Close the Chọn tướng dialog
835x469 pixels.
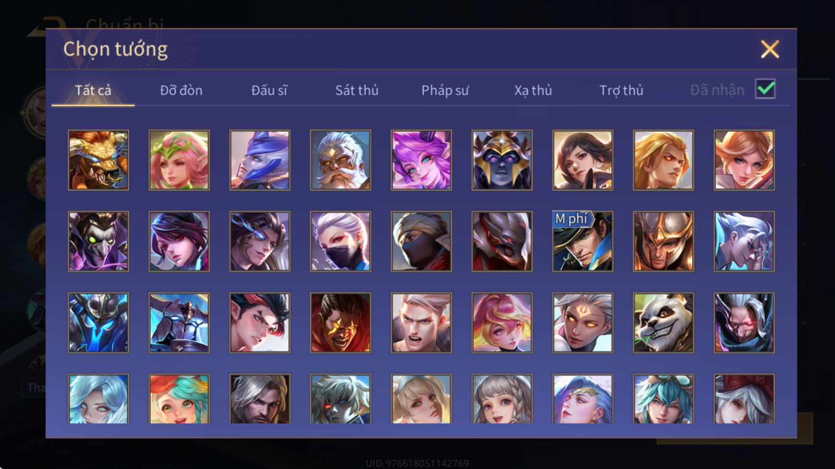coord(770,50)
